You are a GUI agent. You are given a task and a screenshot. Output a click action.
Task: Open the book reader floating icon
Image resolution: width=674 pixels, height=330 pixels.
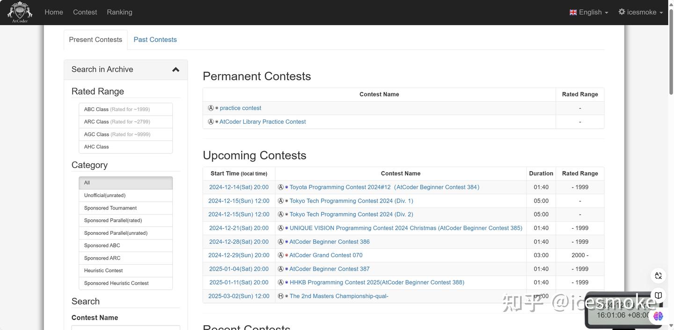(658, 295)
